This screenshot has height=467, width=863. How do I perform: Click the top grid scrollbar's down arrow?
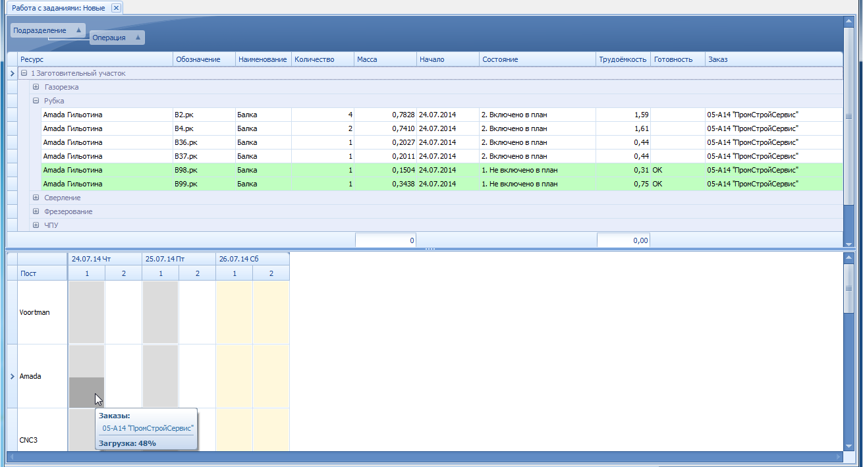point(849,243)
